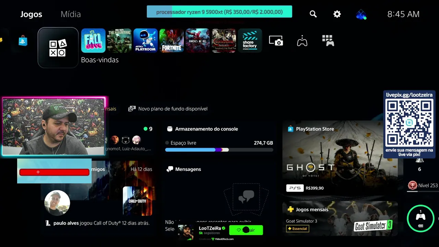Launch Astro's Playroom tile
This screenshot has width=439, height=247.
click(145, 40)
